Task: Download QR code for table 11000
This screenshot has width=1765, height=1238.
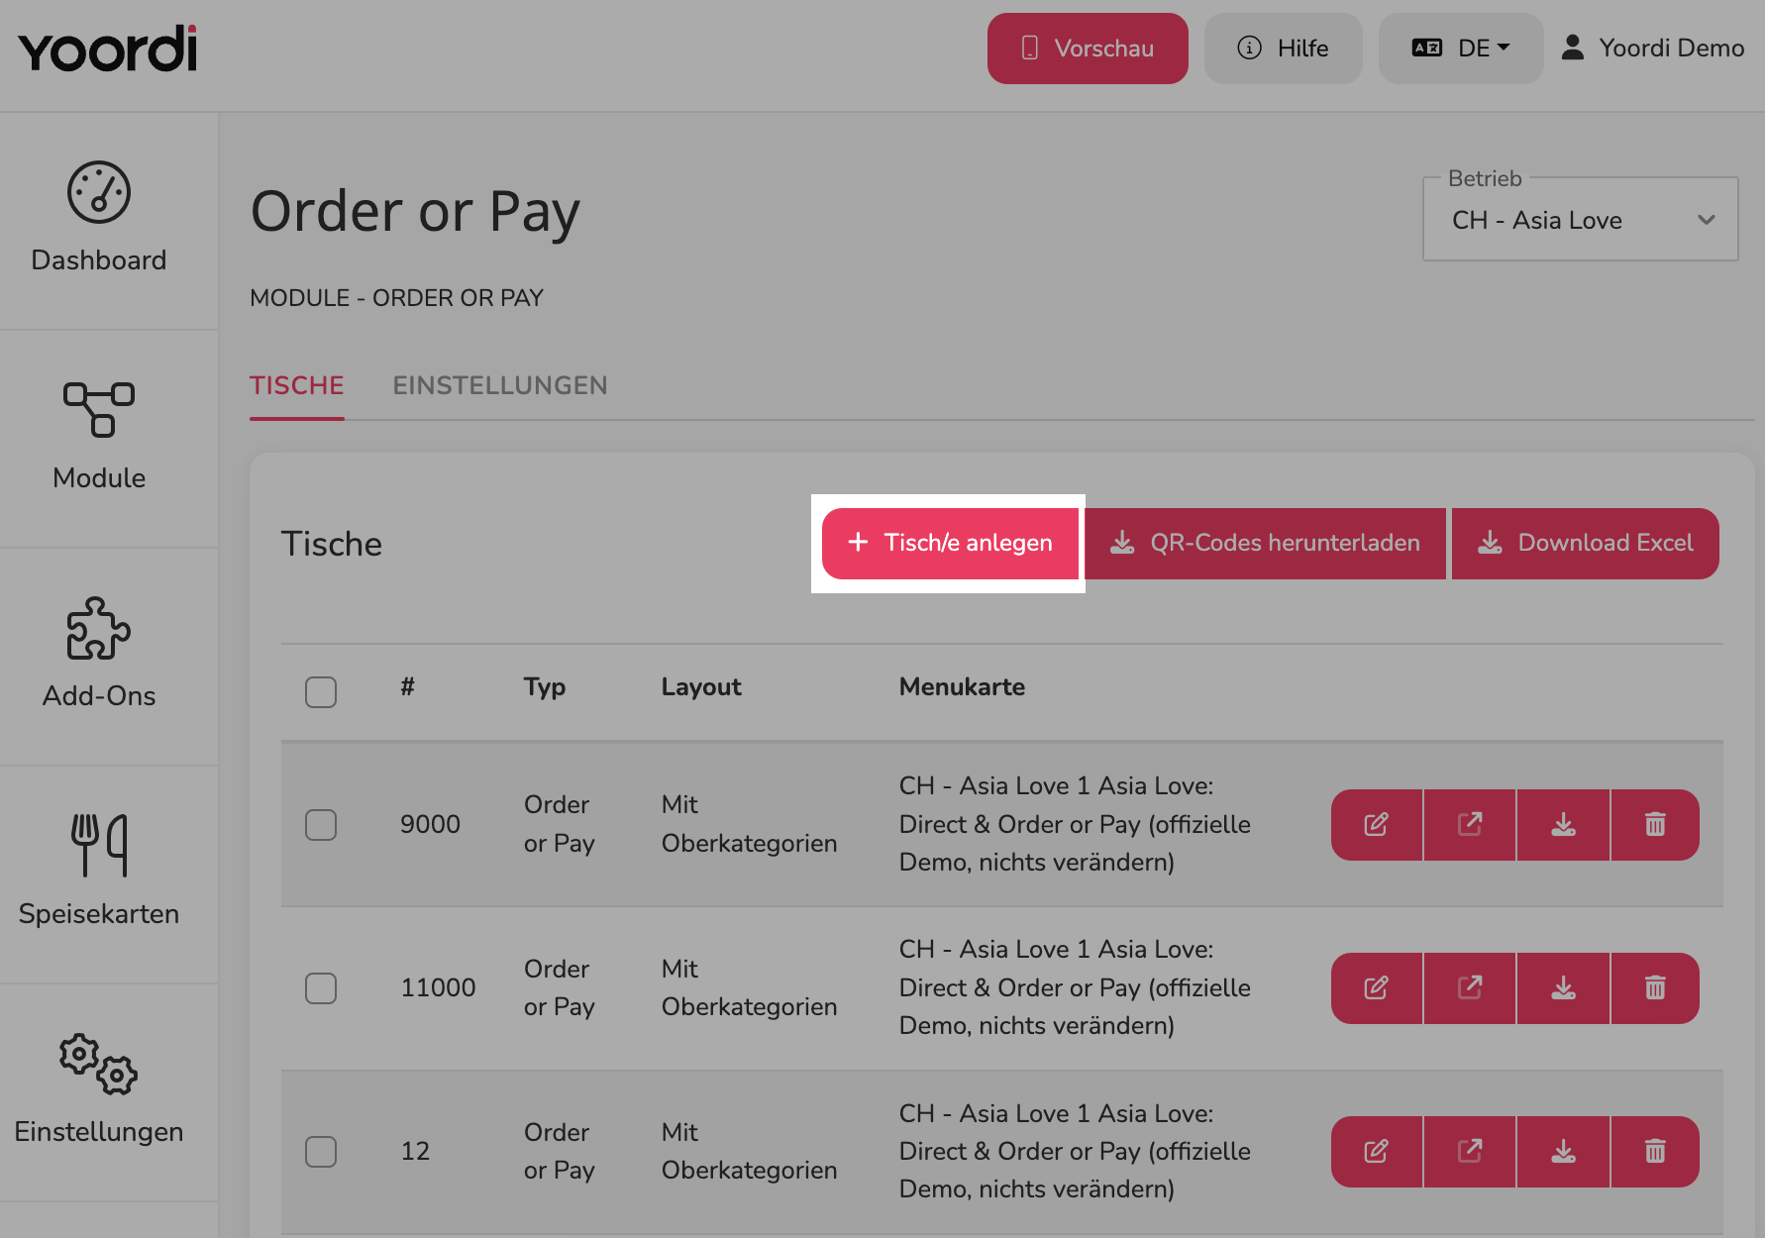Action: pyautogui.click(x=1563, y=988)
